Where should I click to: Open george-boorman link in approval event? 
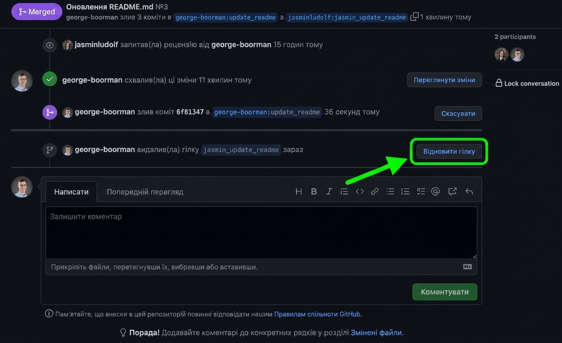click(92, 80)
